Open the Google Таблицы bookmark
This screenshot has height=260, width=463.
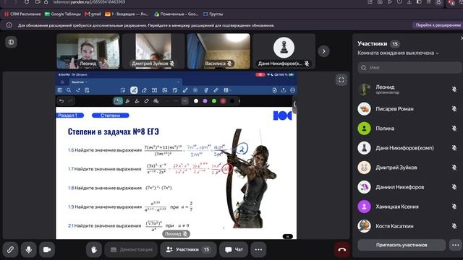coord(63,14)
